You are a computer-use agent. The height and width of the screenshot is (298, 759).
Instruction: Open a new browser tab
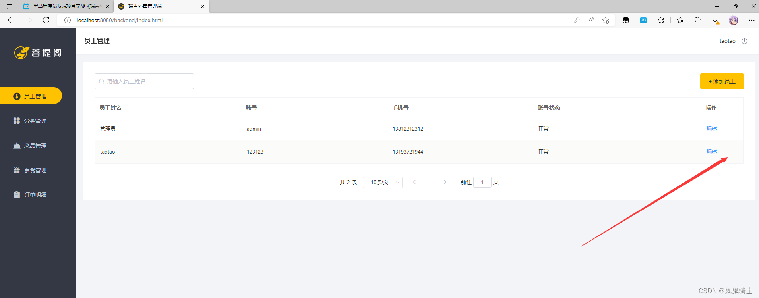tap(216, 6)
